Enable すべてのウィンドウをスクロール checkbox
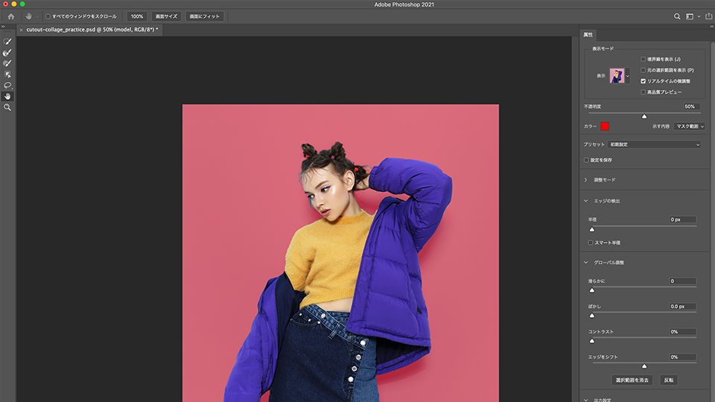This screenshot has height=402, width=715. click(48, 16)
